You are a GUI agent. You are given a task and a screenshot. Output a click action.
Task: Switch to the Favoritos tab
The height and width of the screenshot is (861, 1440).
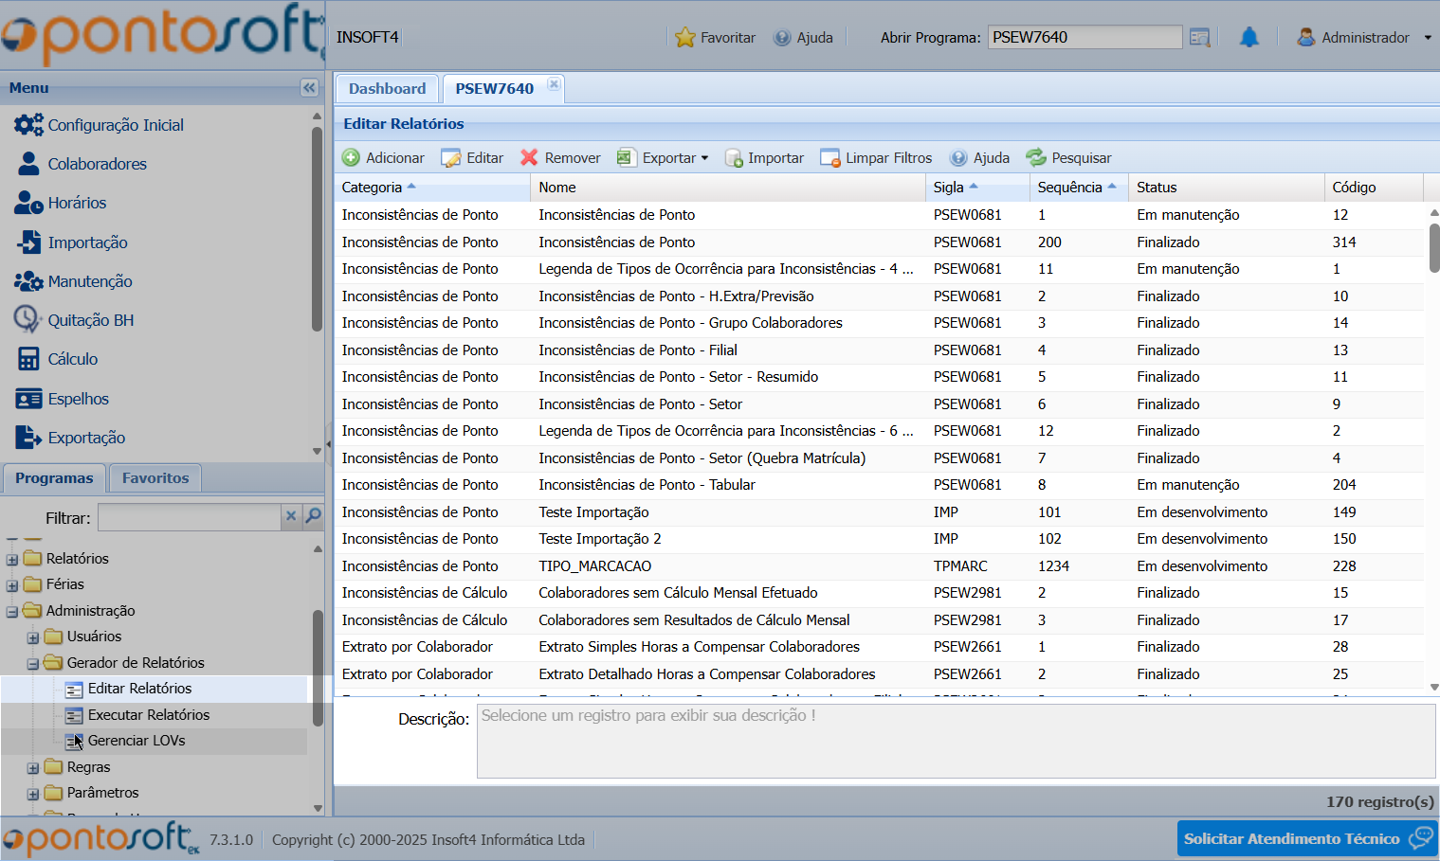(x=155, y=478)
